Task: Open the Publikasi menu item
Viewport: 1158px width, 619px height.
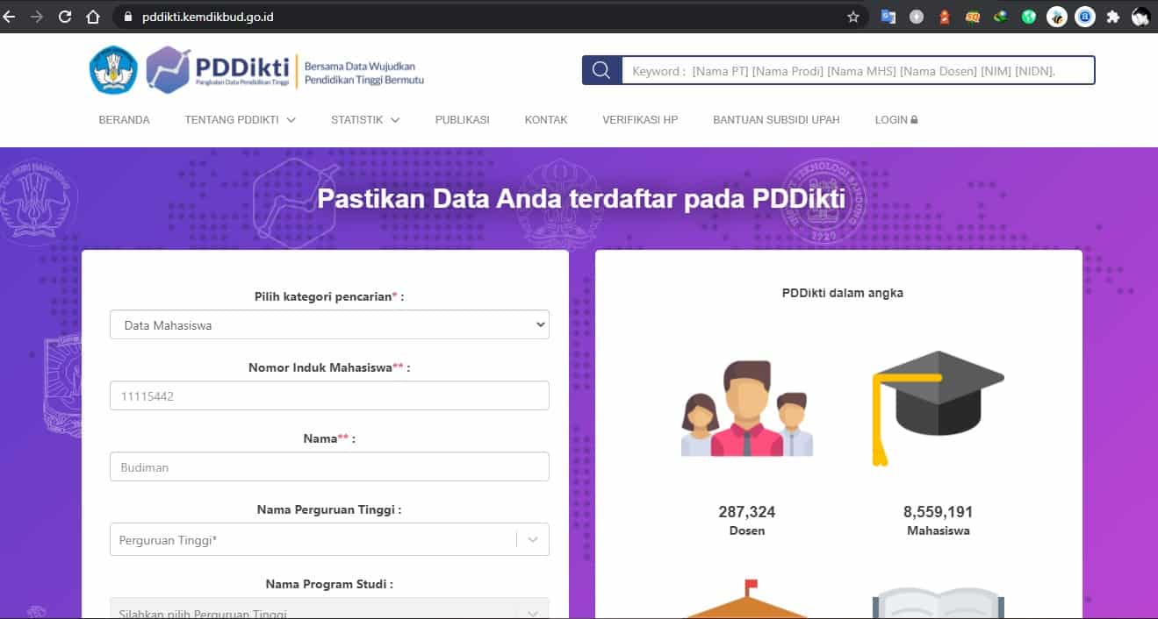Action: (x=463, y=120)
